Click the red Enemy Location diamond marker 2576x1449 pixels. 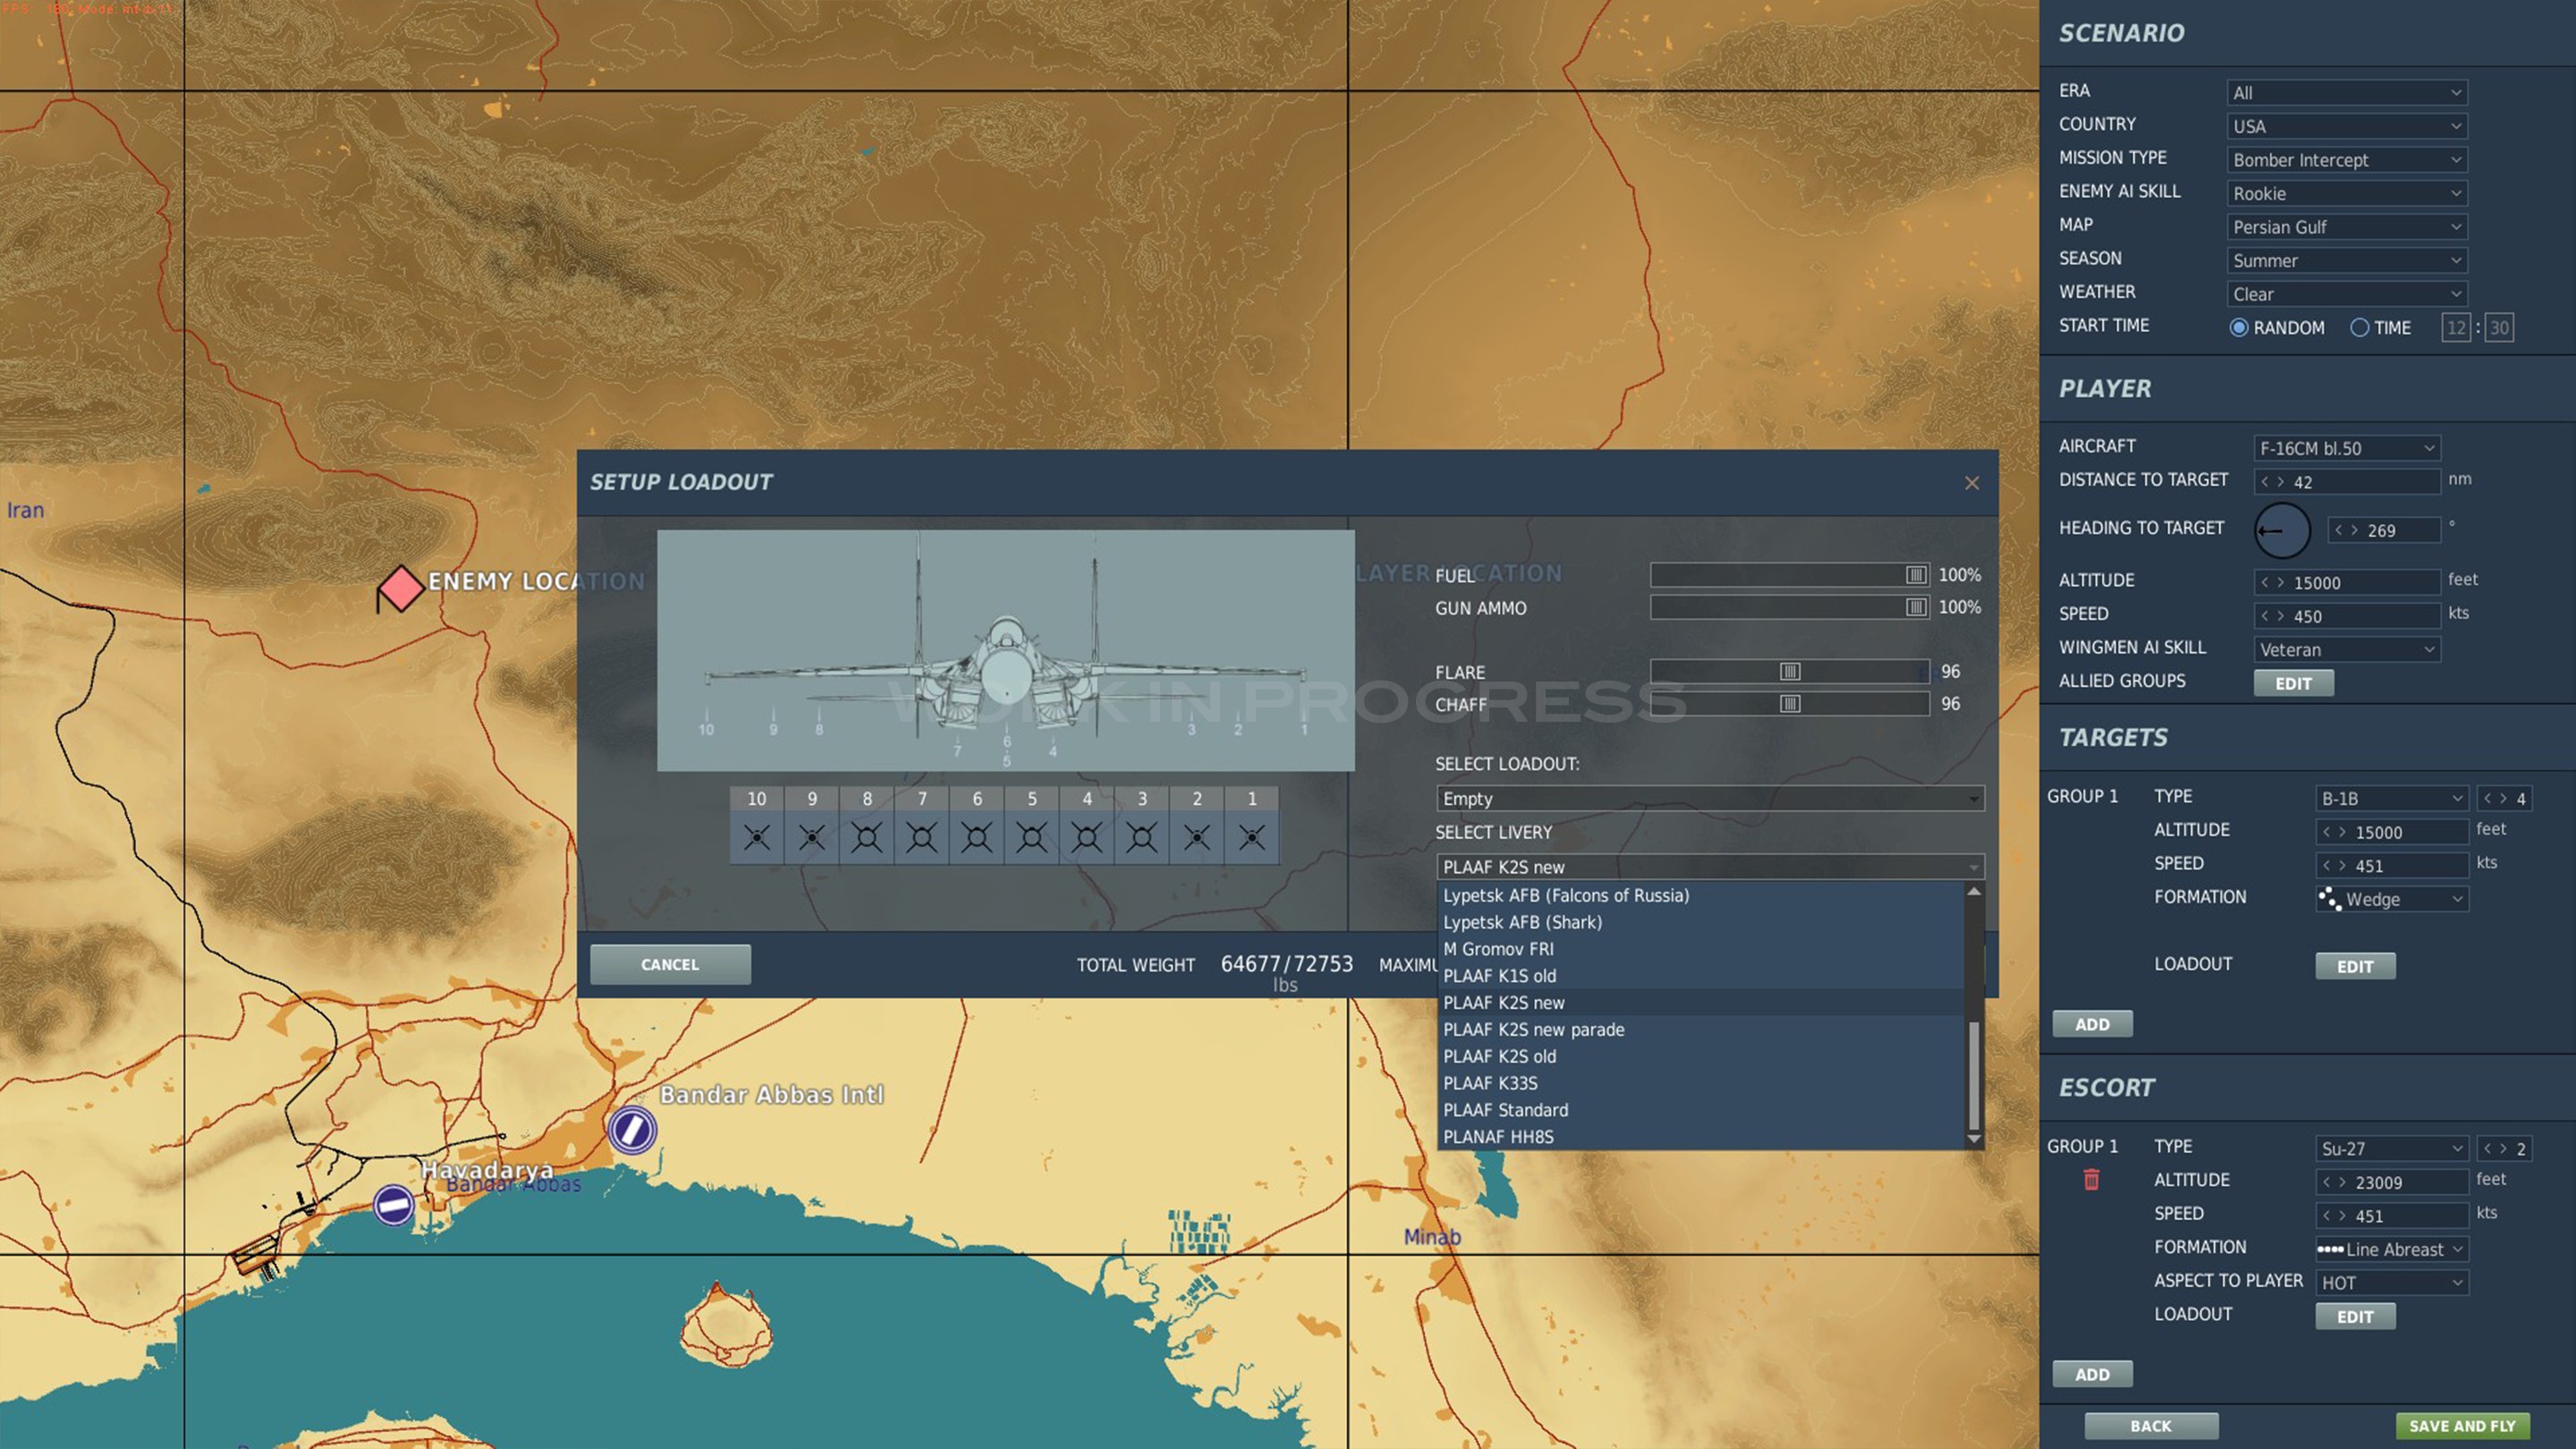pos(401,588)
